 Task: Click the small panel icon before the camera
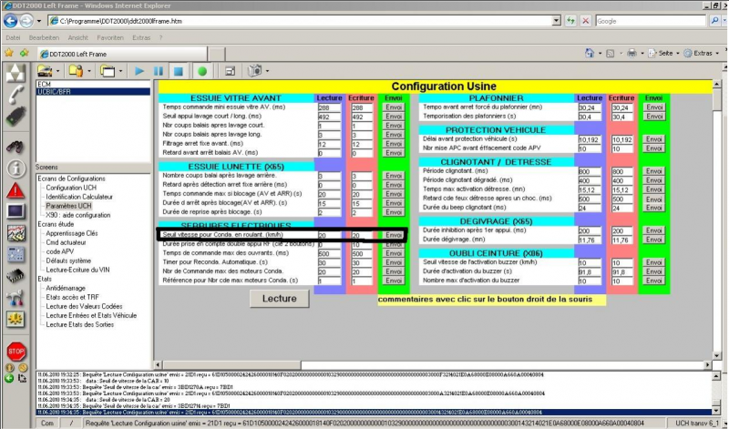[x=230, y=71]
